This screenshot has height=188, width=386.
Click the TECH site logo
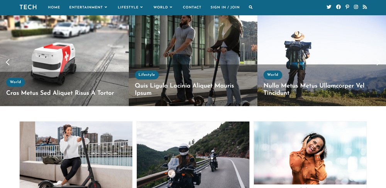coord(28,7)
